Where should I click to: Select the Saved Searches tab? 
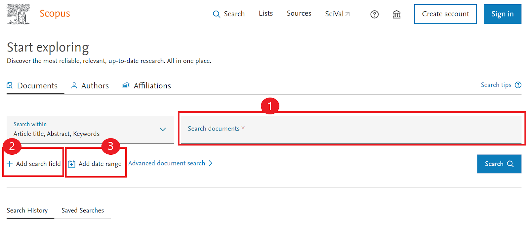[83, 211]
